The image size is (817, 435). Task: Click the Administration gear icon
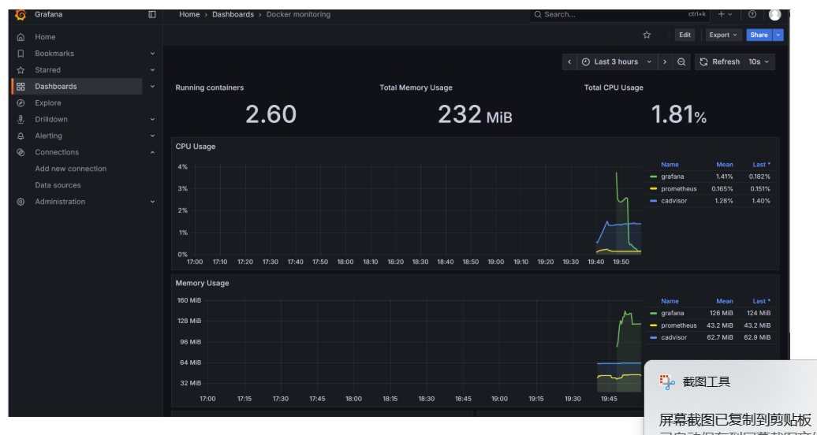point(21,202)
